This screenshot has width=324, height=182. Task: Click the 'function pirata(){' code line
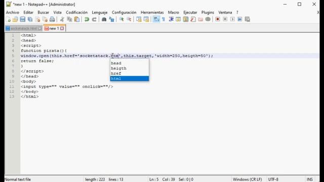click(44, 51)
